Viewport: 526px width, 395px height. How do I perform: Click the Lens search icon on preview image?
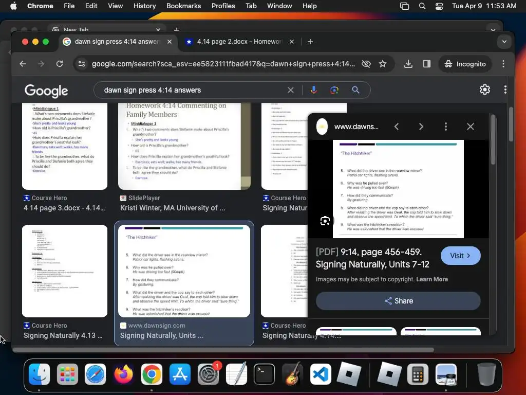[x=325, y=221]
